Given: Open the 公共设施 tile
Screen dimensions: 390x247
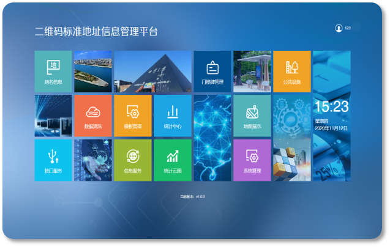Looking at the screenshot, I should (x=292, y=72).
